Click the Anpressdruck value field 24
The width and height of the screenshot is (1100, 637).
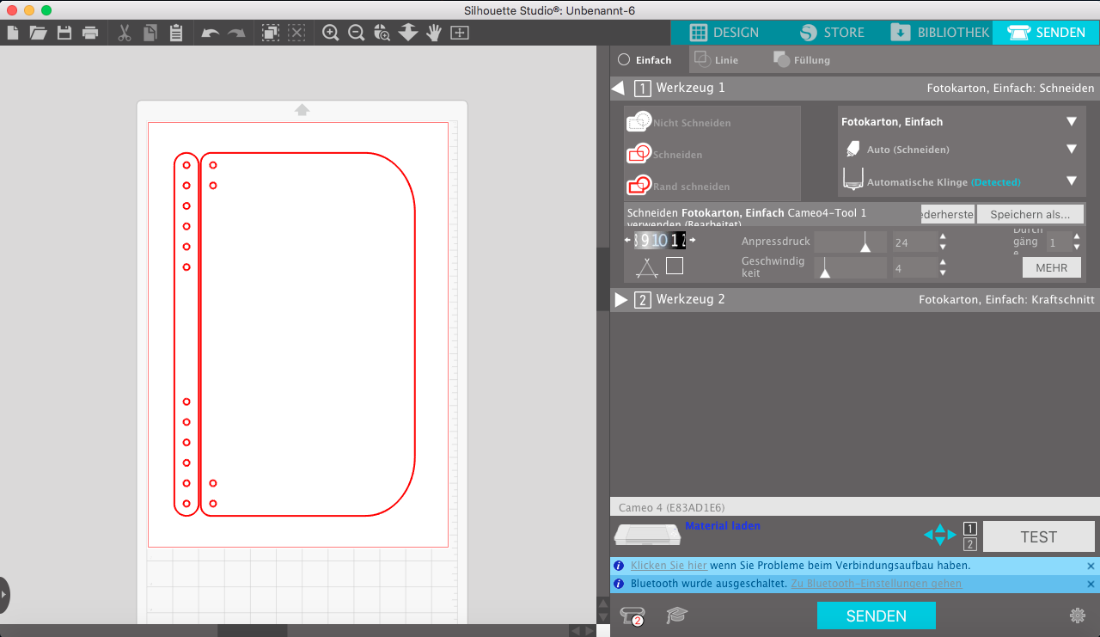click(914, 242)
